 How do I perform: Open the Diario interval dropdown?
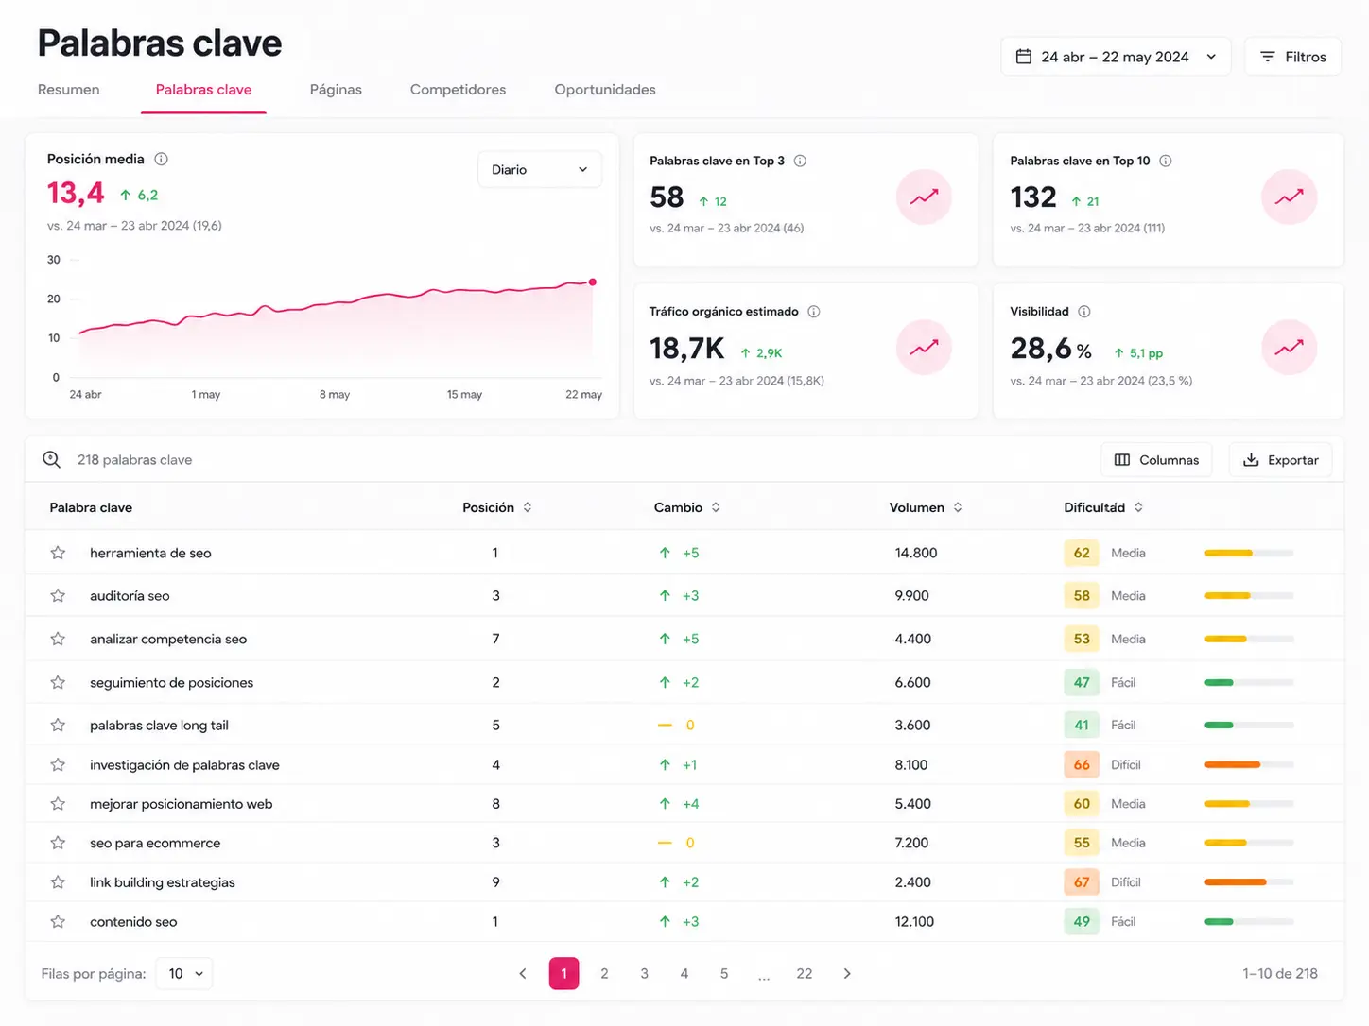click(x=540, y=170)
